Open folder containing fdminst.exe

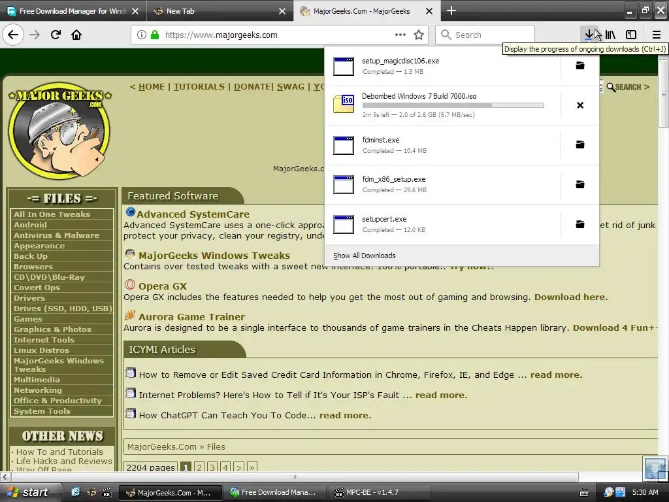(580, 144)
